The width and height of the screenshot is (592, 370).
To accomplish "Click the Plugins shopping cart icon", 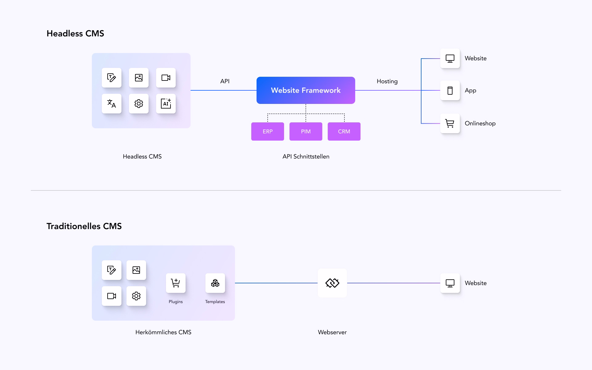I will tap(175, 283).
